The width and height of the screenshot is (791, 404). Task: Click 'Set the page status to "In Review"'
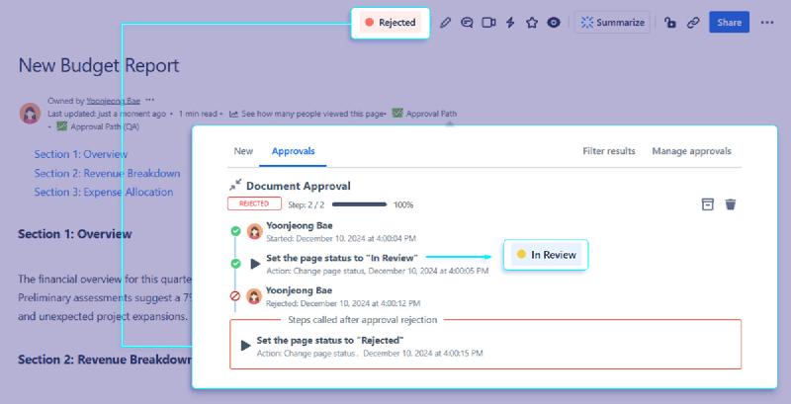click(342, 258)
